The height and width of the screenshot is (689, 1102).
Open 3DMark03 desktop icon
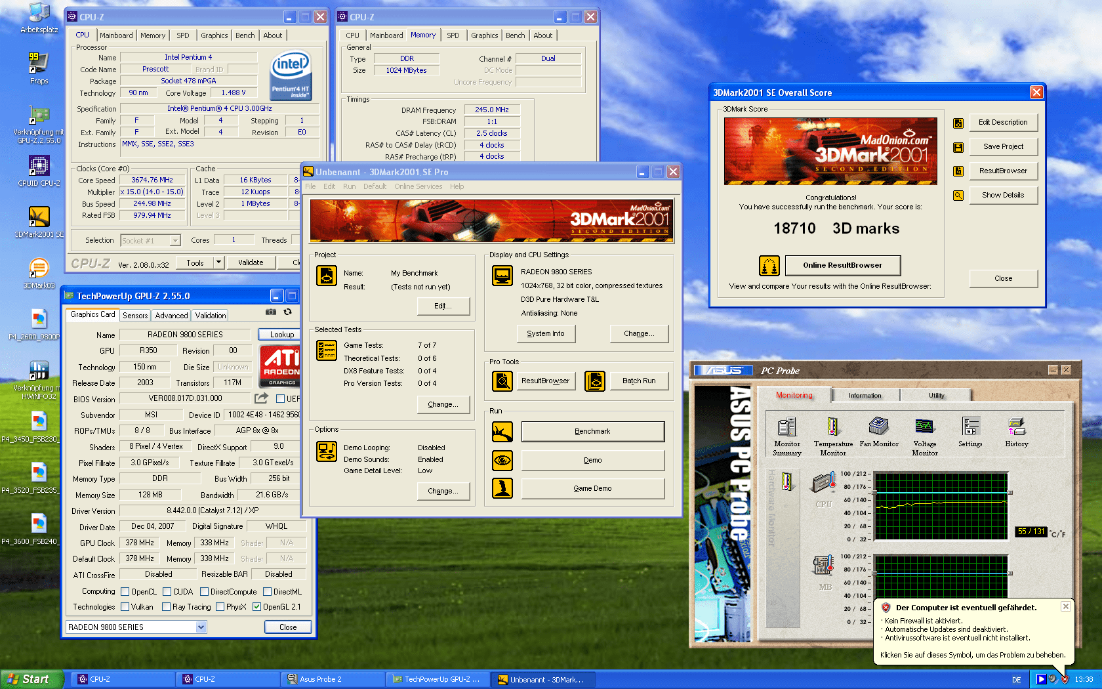39,273
